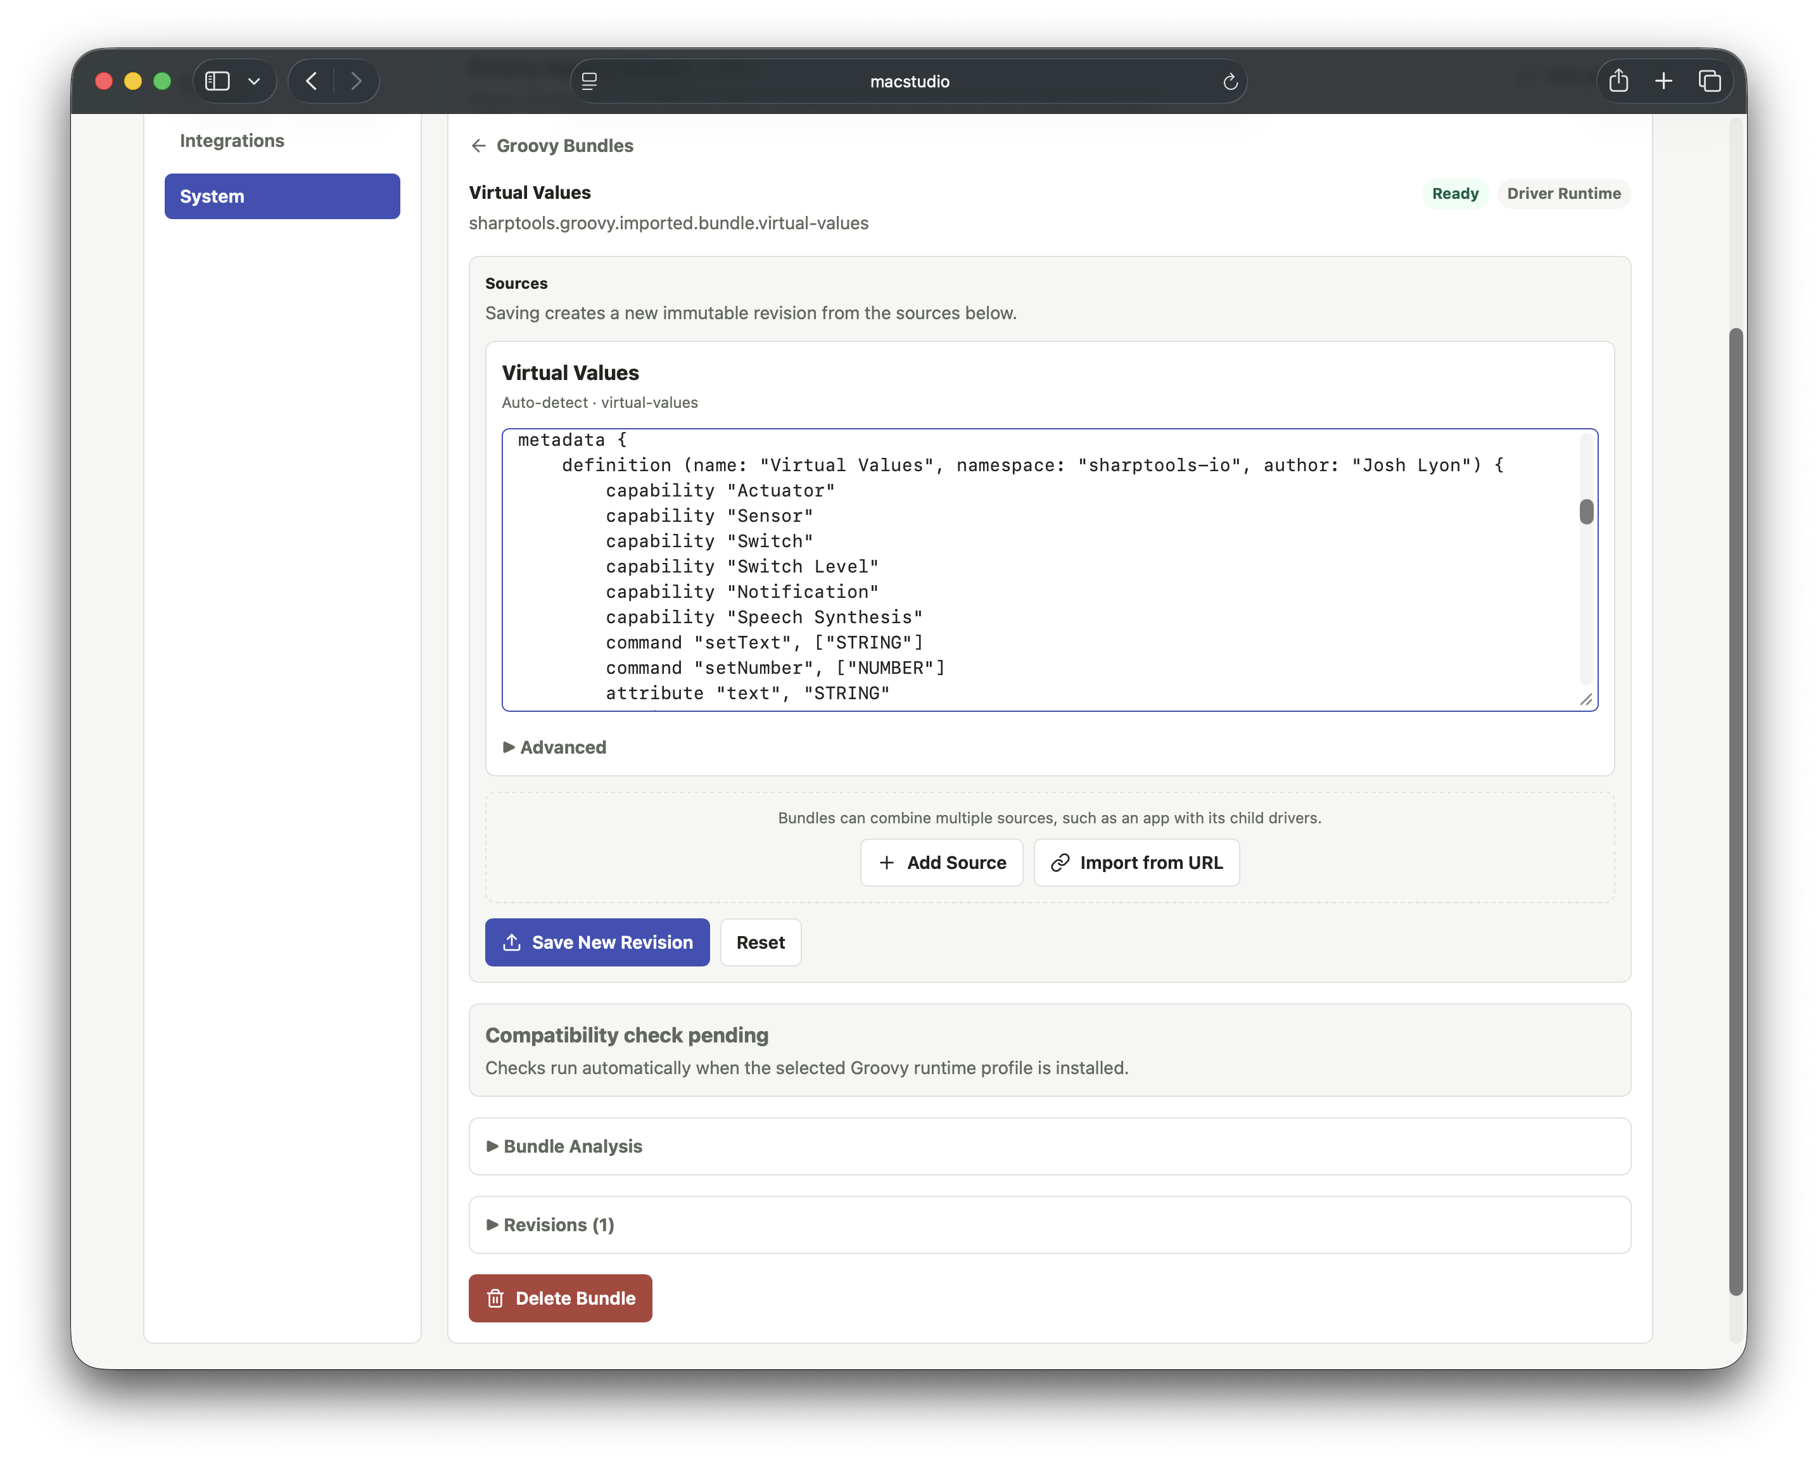Click the Delete Bundle button
Screen dimensions: 1818x1463
pos(560,1298)
